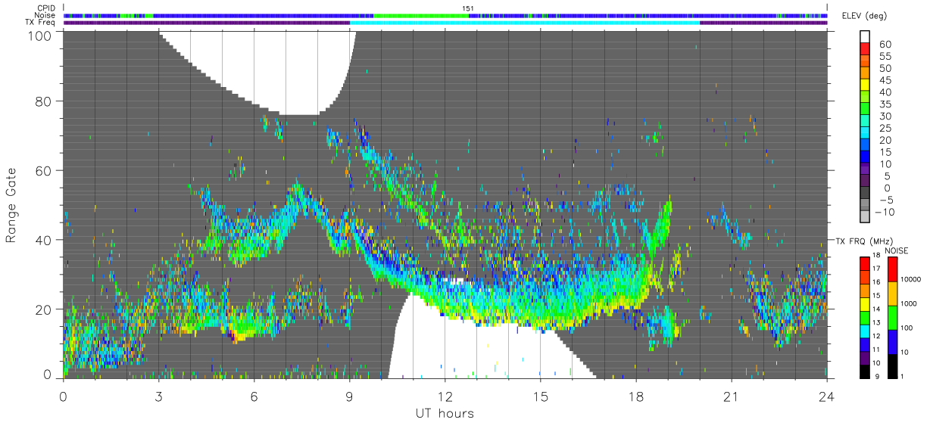
Task: Click the 12 tick on UT hours axis
Action: click(x=445, y=395)
